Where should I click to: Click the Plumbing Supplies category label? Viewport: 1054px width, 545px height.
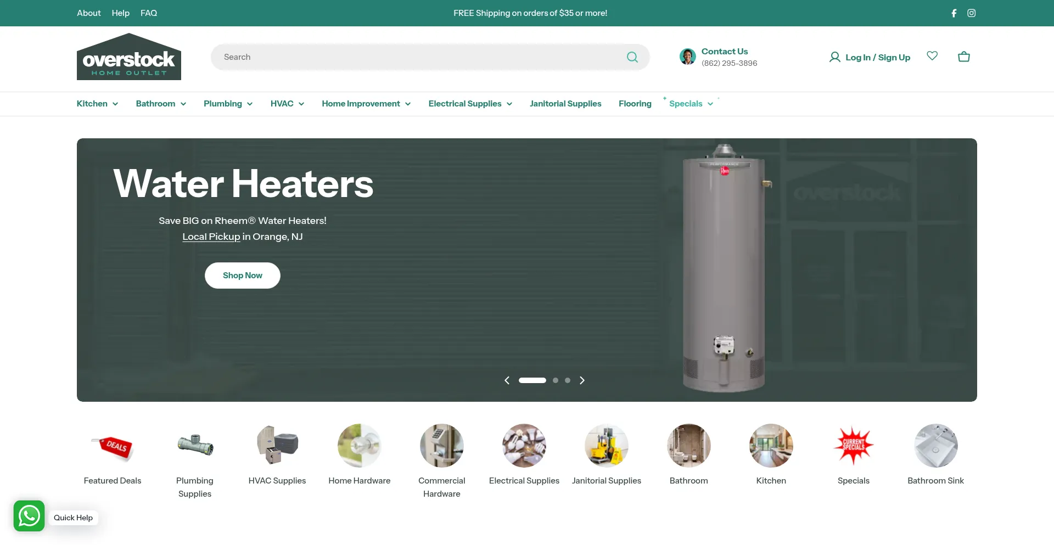[x=195, y=487]
